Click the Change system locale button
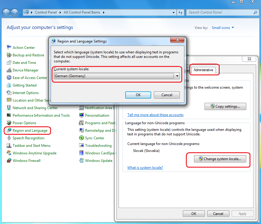The width and height of the screenshot is (261, 224). coord(219,159)
